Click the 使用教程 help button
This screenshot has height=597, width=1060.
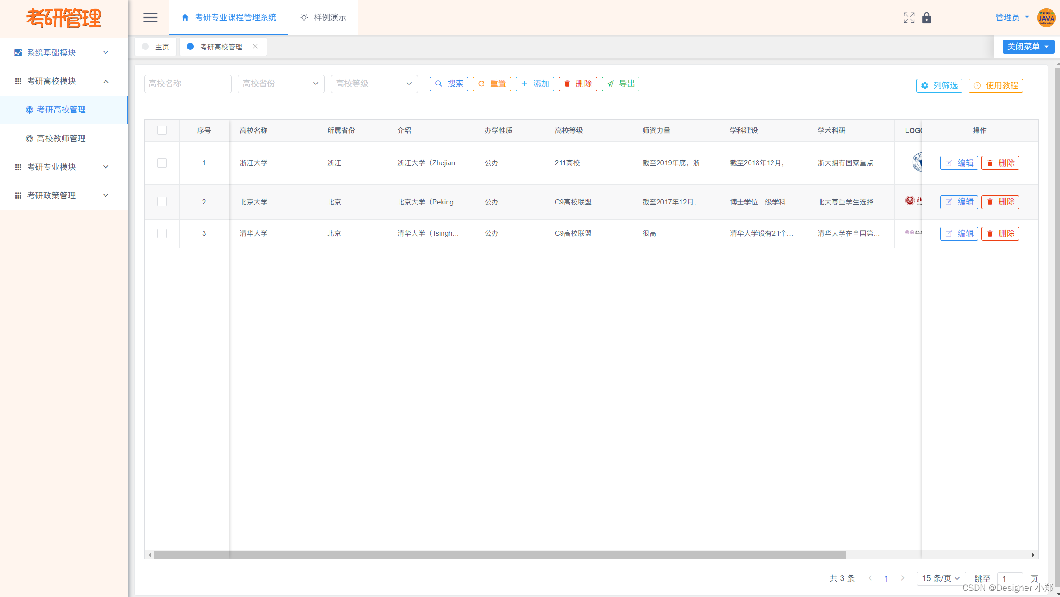(996, 85)
